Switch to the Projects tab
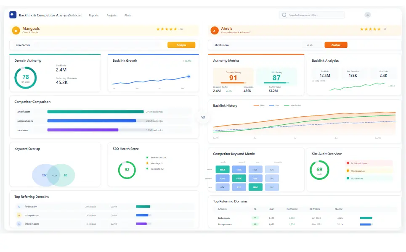 click(111, 15)
